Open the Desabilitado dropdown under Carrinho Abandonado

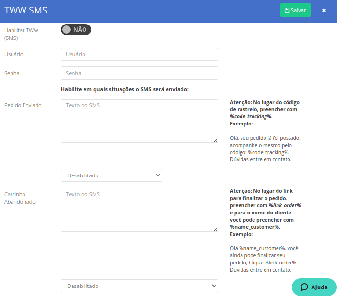point(140,286)
